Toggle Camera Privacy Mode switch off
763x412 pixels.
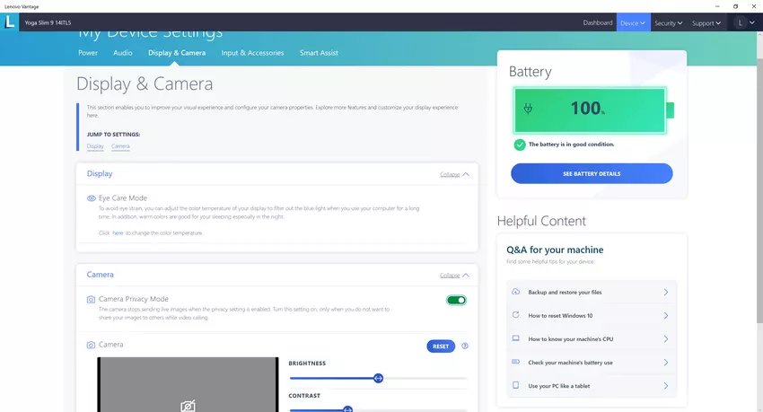[x=456, y=300]
